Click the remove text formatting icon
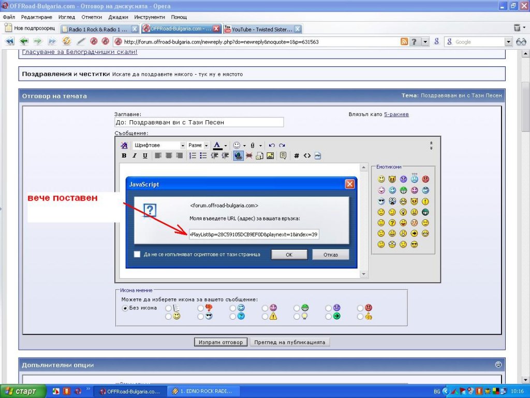The height and width of the screenshot is (398, 530). (x=124, y=145)
